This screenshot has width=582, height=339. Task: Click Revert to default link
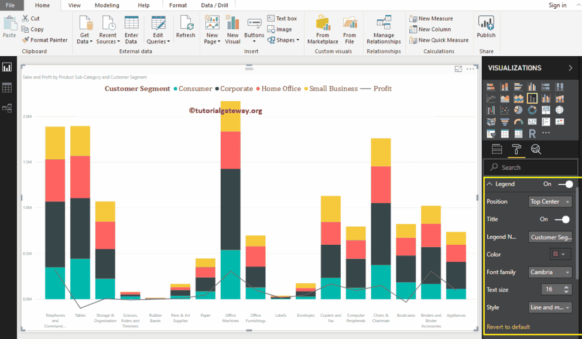pyautogui.click(x=508, y=327)
